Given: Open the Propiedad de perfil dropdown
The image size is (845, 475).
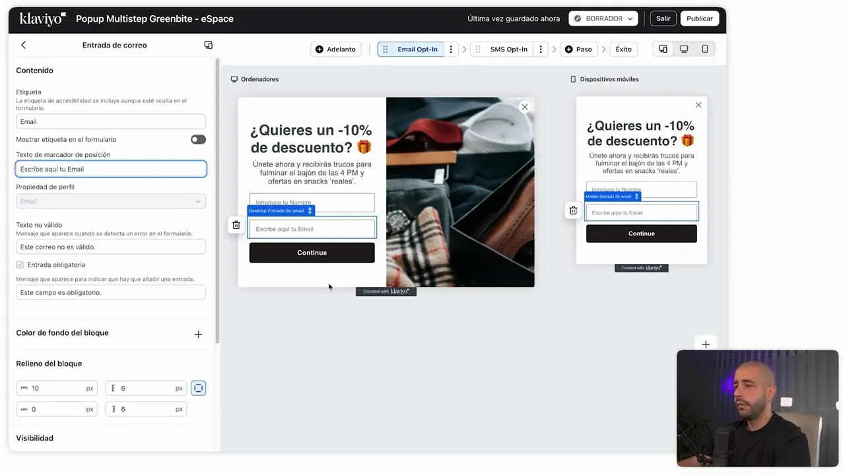Looking at the screenshot, I should click(111, 201).
